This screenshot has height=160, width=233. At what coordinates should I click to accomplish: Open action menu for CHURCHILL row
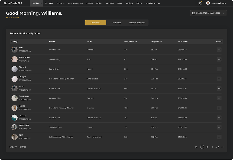(x=219, y=98)
